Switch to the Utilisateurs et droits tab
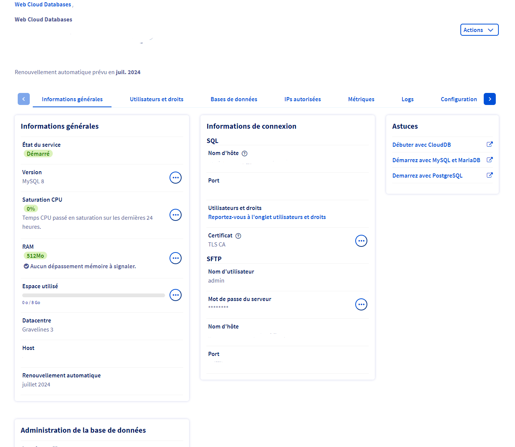The image size is (515, 447). click(156, 99)
